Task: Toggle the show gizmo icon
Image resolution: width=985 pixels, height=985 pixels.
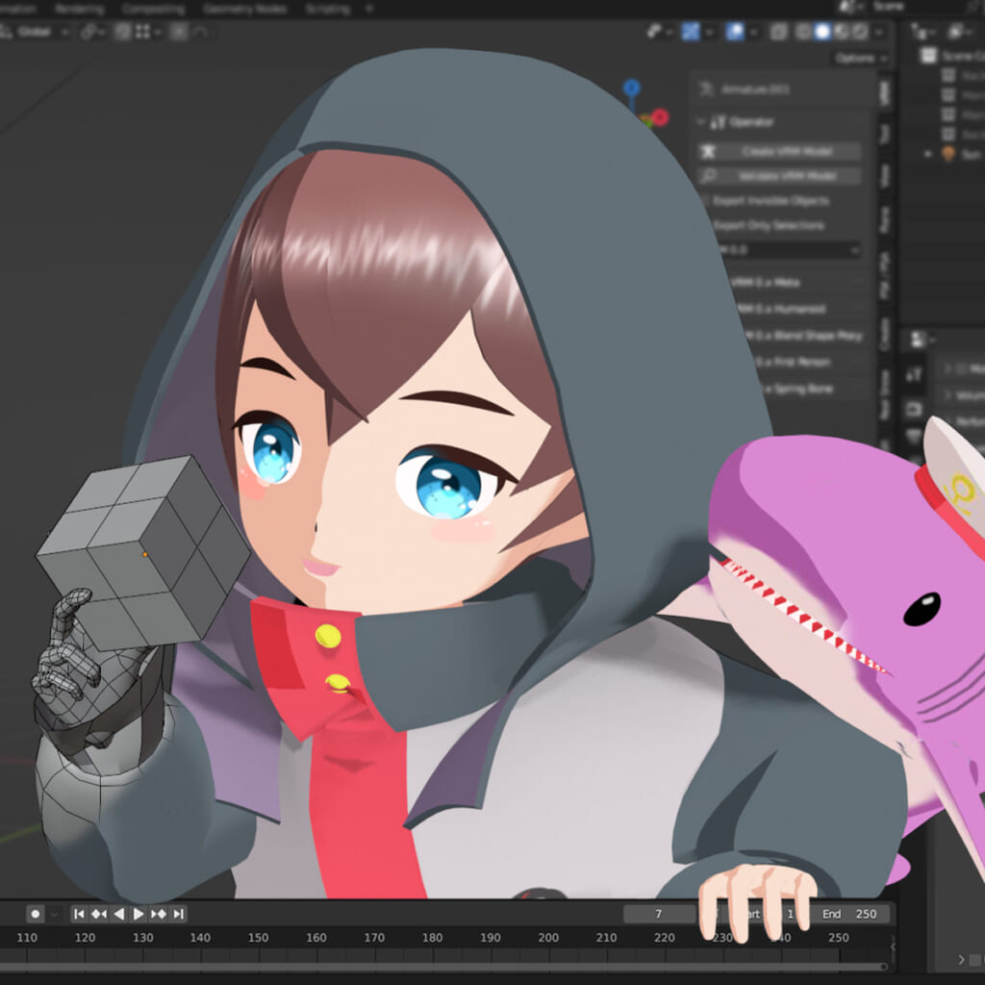Action: 690,32
